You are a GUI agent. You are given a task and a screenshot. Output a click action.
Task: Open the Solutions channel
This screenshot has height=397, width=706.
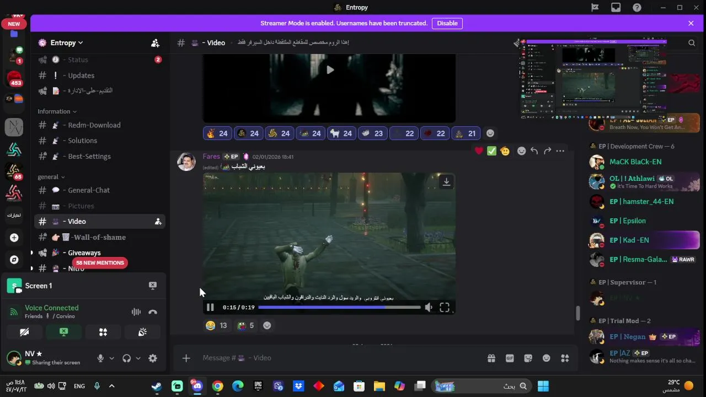[x=99, y=141]
